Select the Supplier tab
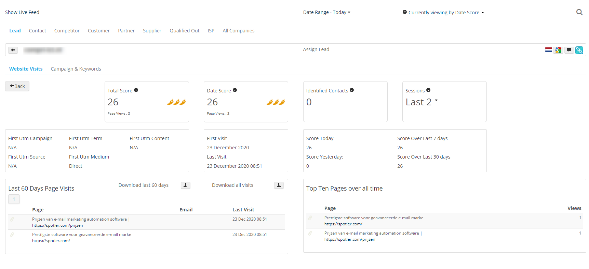The height and width of the screenshot is (269, 589). 152,31
